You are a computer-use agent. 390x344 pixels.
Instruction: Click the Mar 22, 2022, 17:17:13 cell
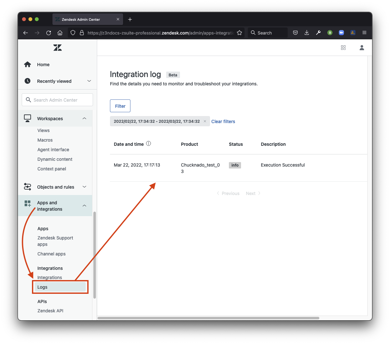coord(137,165)
